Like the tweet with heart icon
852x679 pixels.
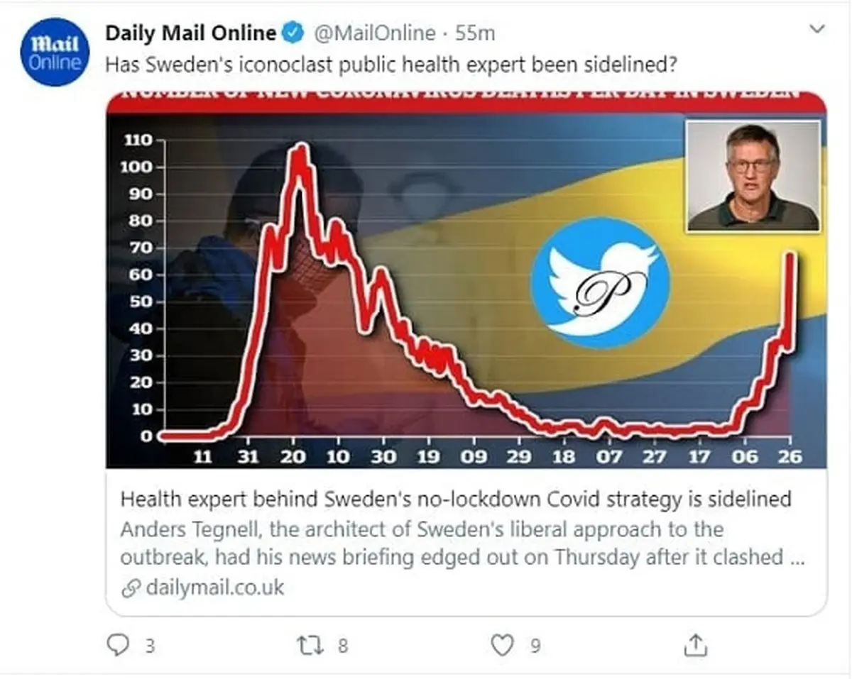503,645
